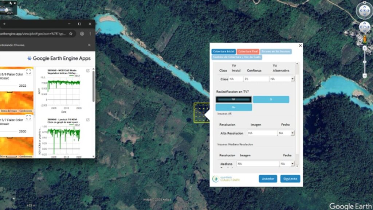Open MODIS NDVI chart in new window
The width and height of the screenshot is (373, 210).
(x=88, y=71)
